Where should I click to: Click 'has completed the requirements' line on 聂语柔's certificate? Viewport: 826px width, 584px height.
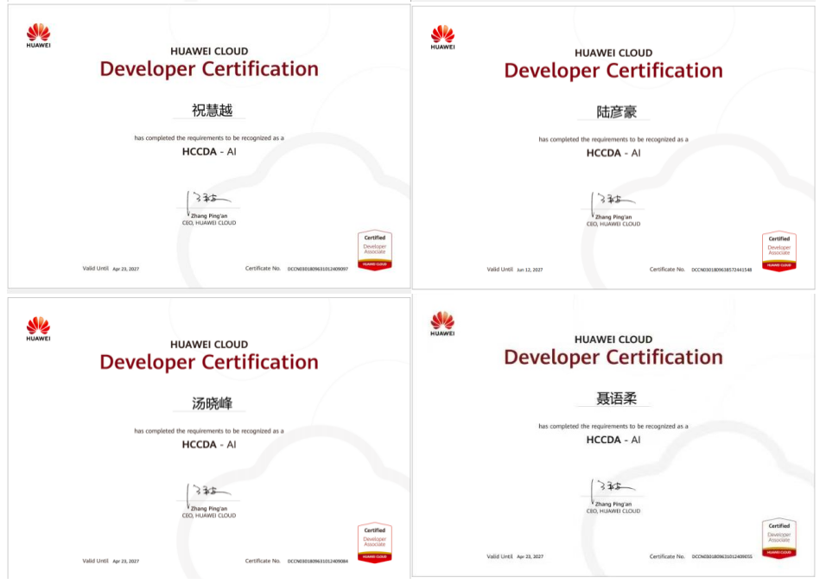[613, 426]
